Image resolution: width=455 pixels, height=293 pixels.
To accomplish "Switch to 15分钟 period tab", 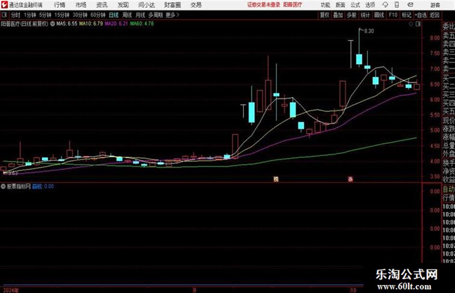I will coord(62,15).
